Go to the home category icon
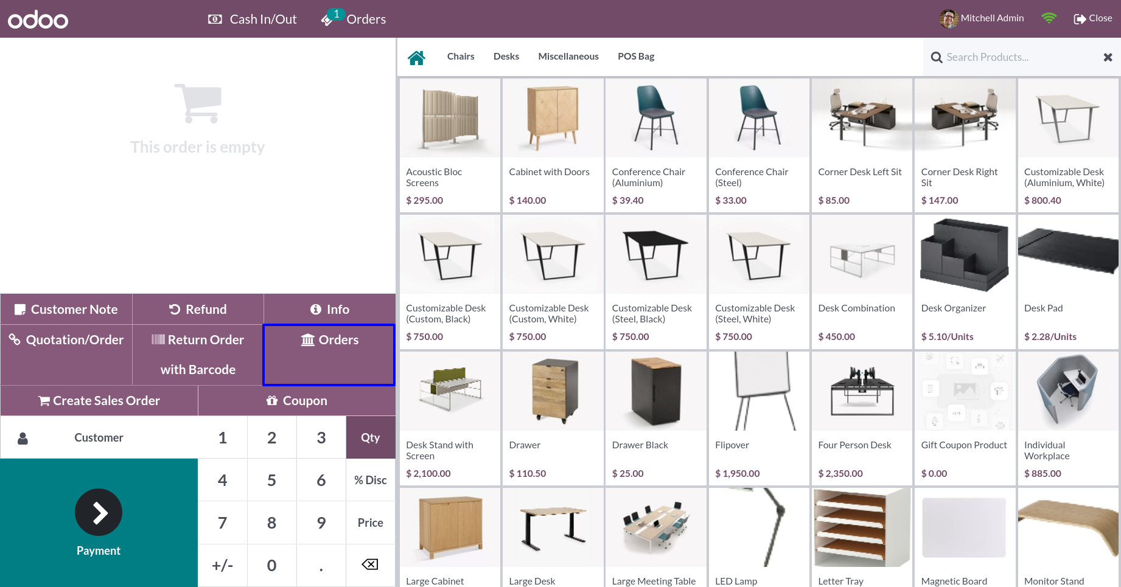Screen dimensions: 1121x587 pos(417,57)
